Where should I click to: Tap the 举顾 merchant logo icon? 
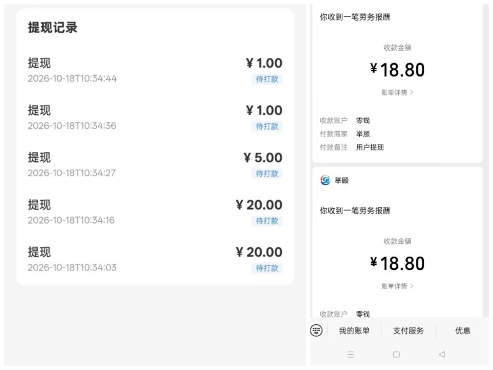pos(325,180)
